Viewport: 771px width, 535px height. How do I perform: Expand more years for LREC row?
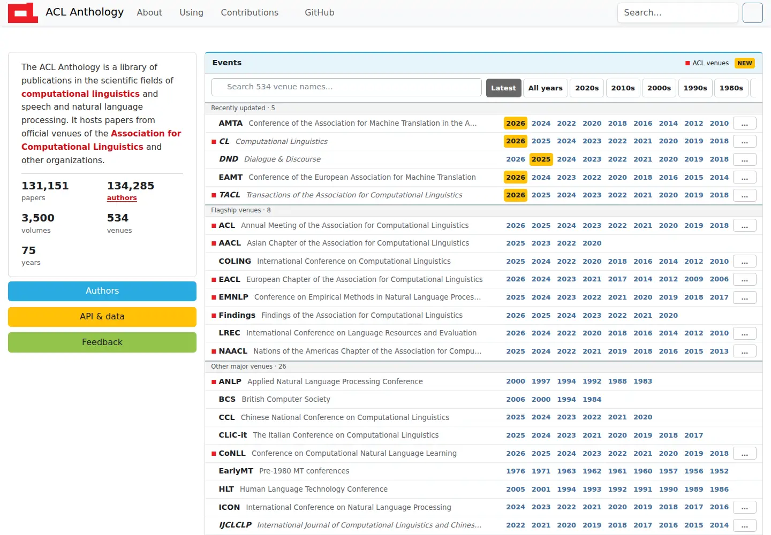(x=744, y=333)
